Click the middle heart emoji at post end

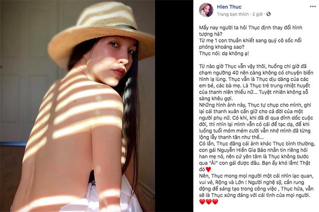point(209,202)
